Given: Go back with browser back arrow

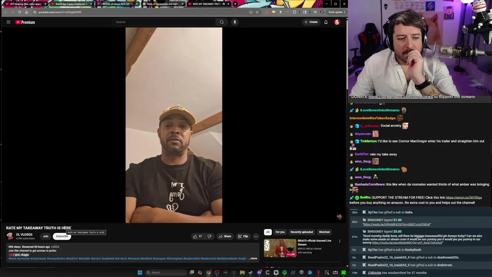Looking at the screenshot, I should [6, 12].
